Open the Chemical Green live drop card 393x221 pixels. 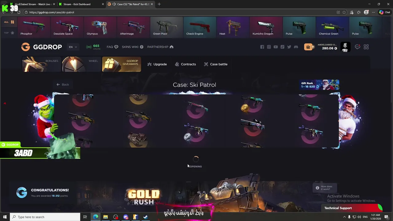[x=333, y=27]
